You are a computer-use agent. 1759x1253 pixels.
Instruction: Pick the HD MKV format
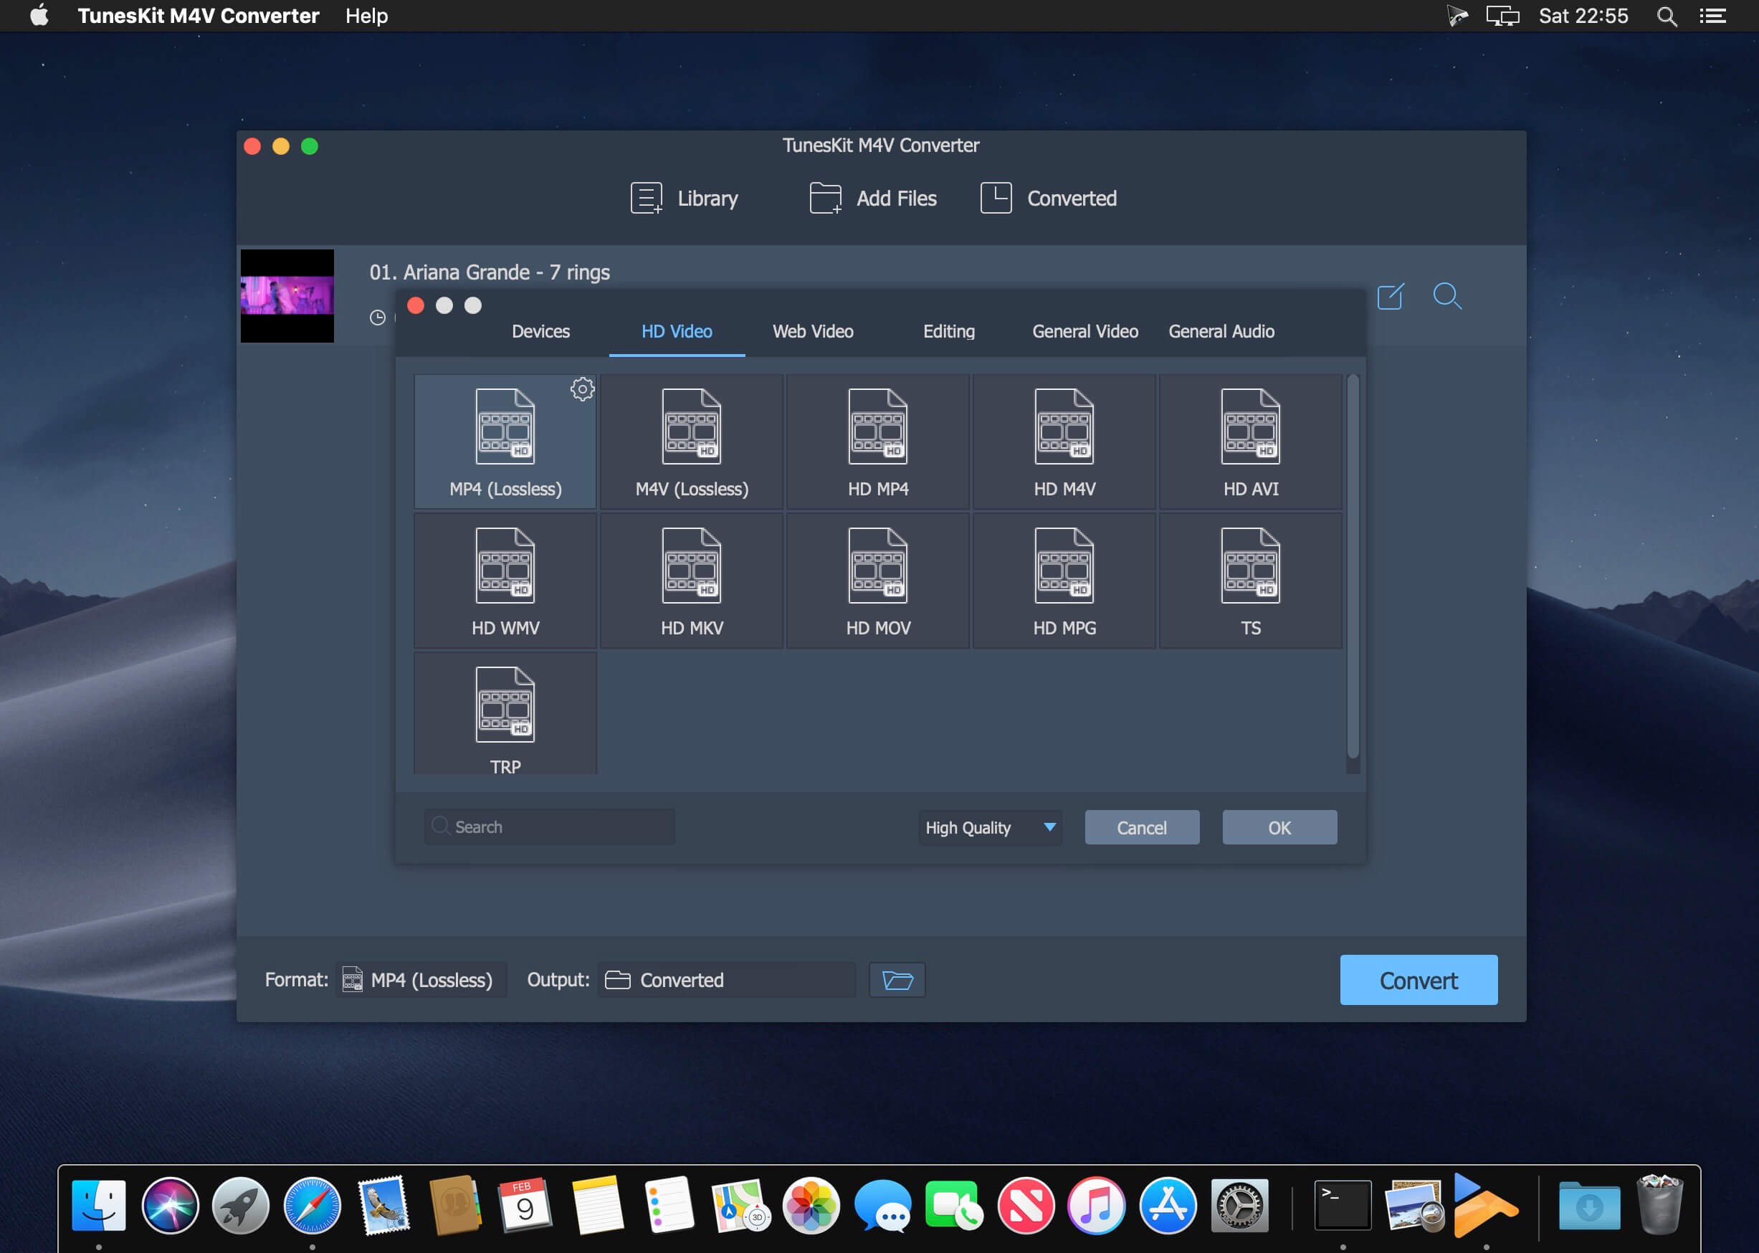[x=692, y=580]
